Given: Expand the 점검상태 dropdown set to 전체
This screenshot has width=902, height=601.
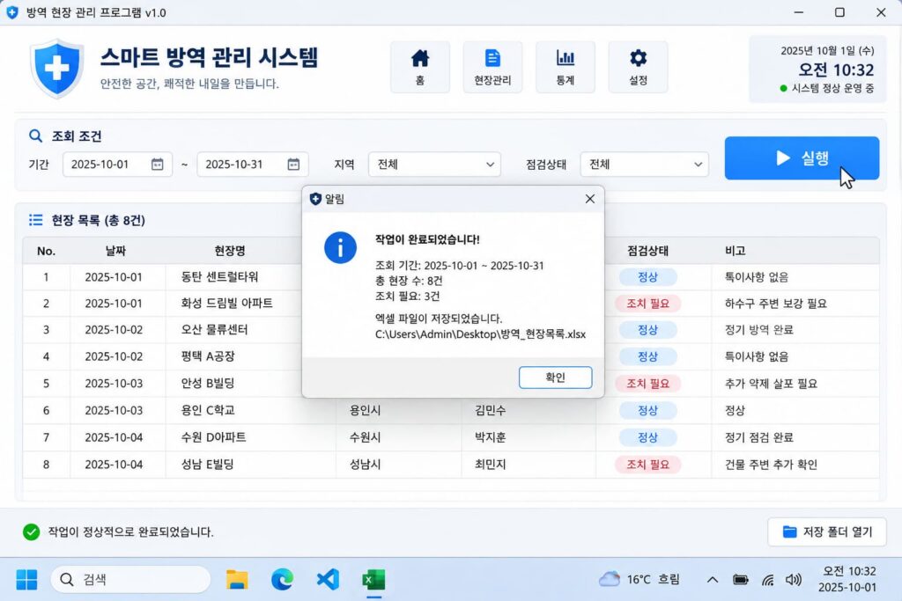Looking at the screenshot, I should tap(644, 165).
